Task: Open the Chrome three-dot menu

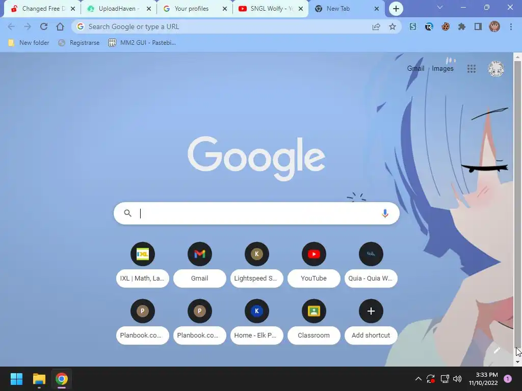Action: [511, 26]
